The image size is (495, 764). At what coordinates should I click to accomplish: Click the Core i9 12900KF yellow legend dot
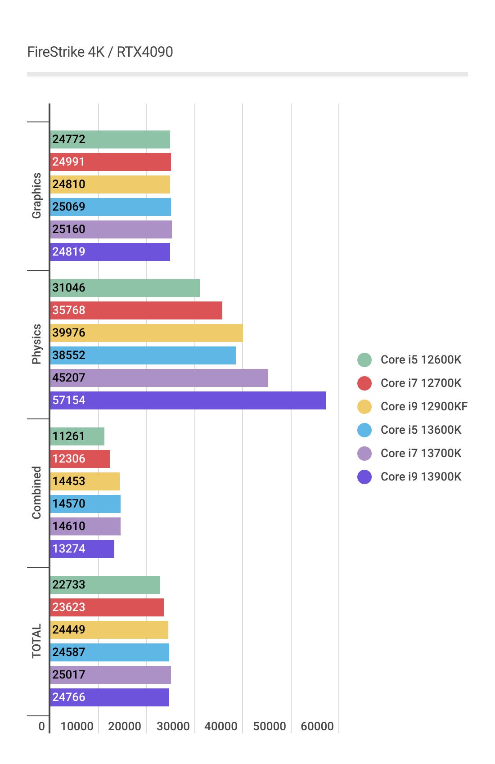pos(364,407)
